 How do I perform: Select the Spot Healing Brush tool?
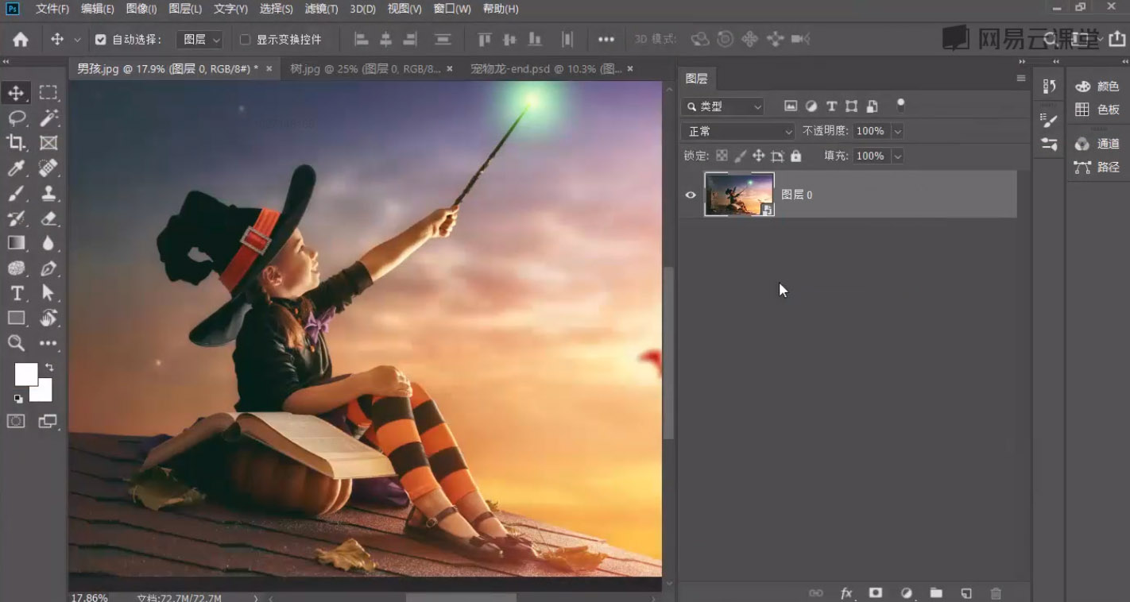[48, 168]
